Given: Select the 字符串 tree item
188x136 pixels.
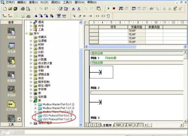Looking at the screenshot, I should (x=42, y=89).
